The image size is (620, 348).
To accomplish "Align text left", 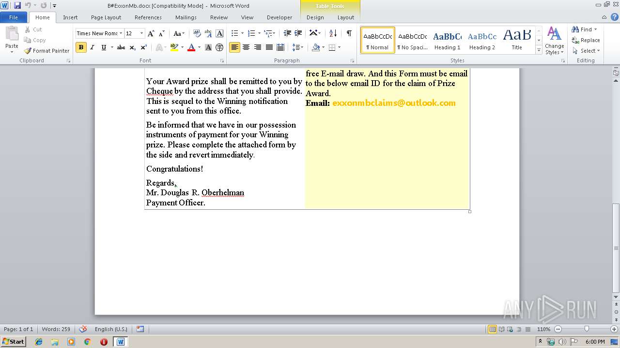I will coord(234,47).
